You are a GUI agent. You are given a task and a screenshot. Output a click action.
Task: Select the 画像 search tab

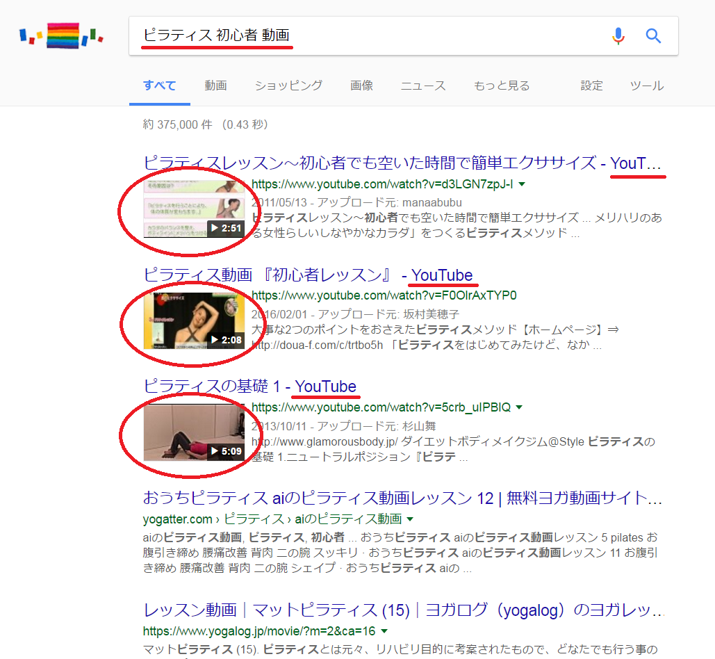click(361, 86)
